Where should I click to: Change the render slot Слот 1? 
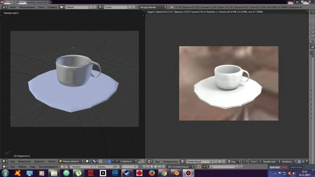click(256, 161)
